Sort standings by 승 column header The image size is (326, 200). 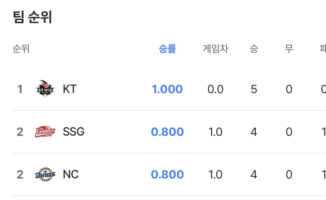pos(254,49)
